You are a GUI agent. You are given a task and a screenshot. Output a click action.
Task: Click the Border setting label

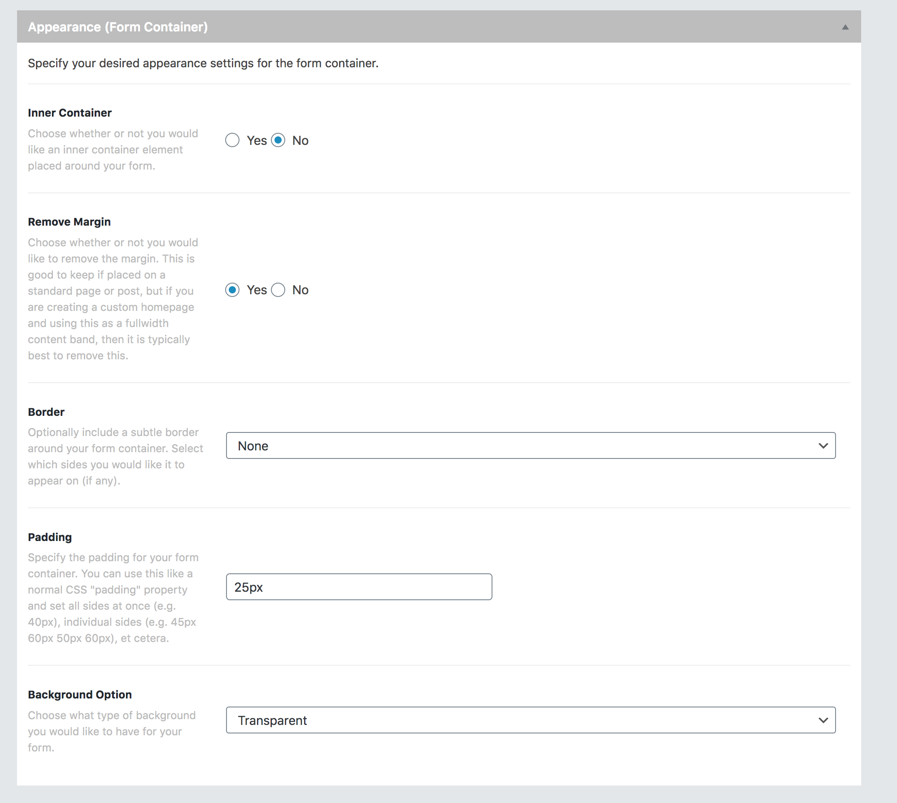coord(46,412)
